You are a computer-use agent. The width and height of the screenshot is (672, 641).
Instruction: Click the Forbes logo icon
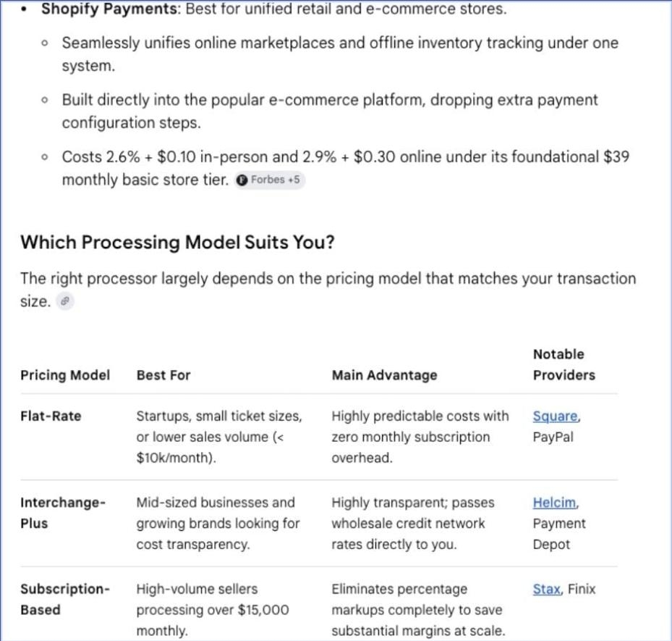[242, 180]
